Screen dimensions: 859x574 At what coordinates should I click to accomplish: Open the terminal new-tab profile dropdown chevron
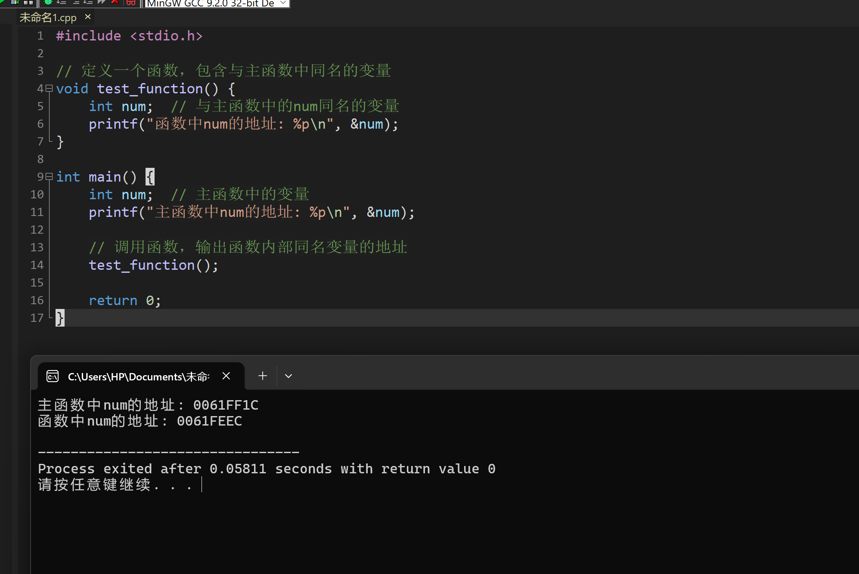click(288, 376)
